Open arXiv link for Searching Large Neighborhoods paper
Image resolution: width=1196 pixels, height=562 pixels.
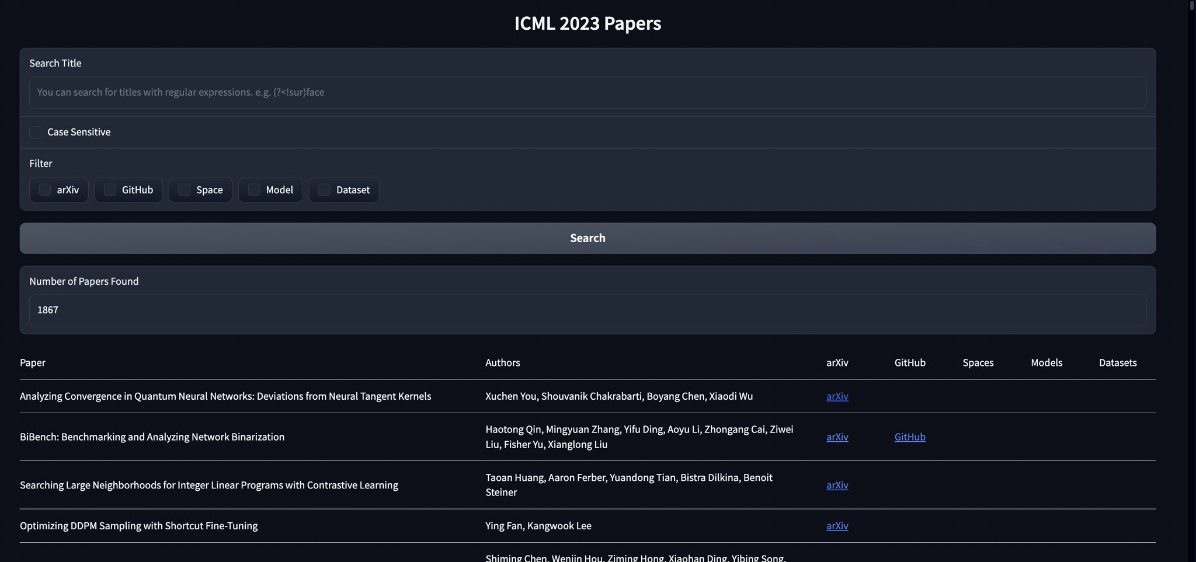pos(837,485)
